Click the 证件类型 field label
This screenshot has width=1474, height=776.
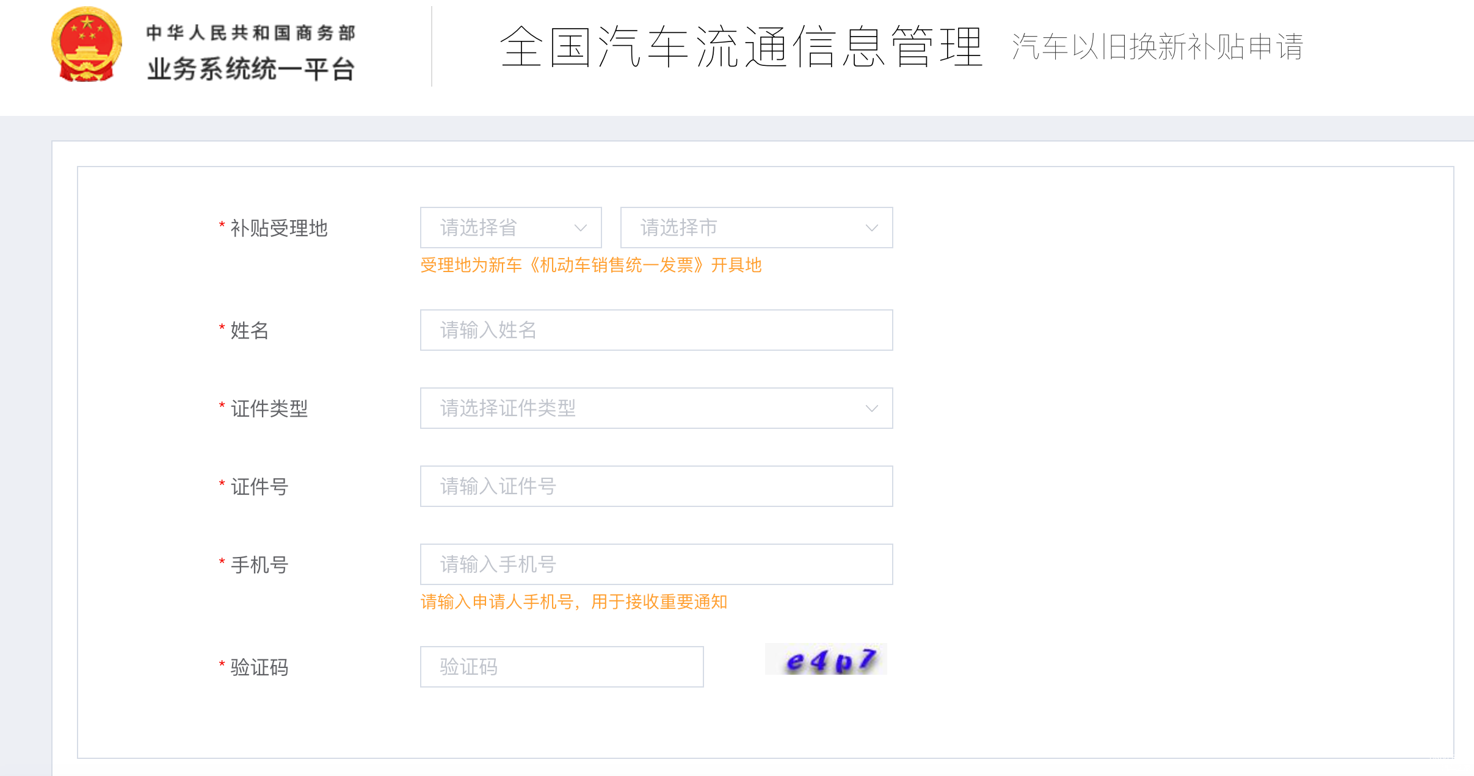pyautogui.click(x=269, y=409)
